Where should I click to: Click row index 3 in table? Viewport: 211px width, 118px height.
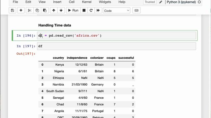click(43, 85)
